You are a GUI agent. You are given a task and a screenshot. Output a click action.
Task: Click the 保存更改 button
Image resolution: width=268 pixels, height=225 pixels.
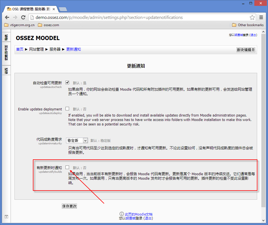click(x=69, y=206)
